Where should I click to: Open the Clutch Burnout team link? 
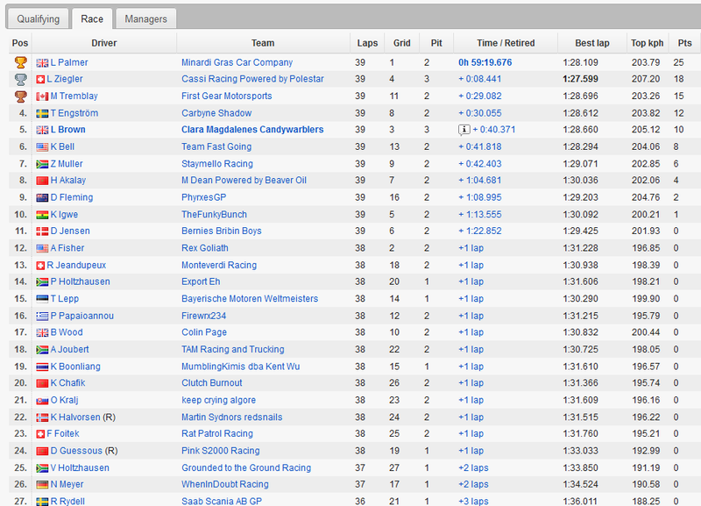[x=212, y=382]
